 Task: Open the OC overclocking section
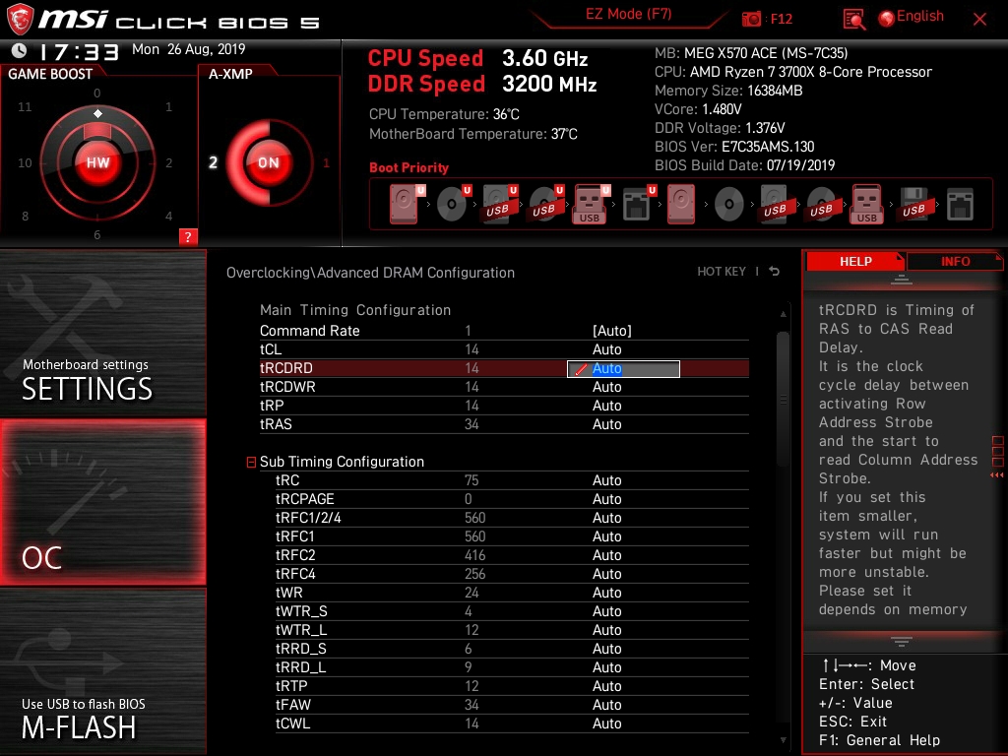(x=102, y=502)
